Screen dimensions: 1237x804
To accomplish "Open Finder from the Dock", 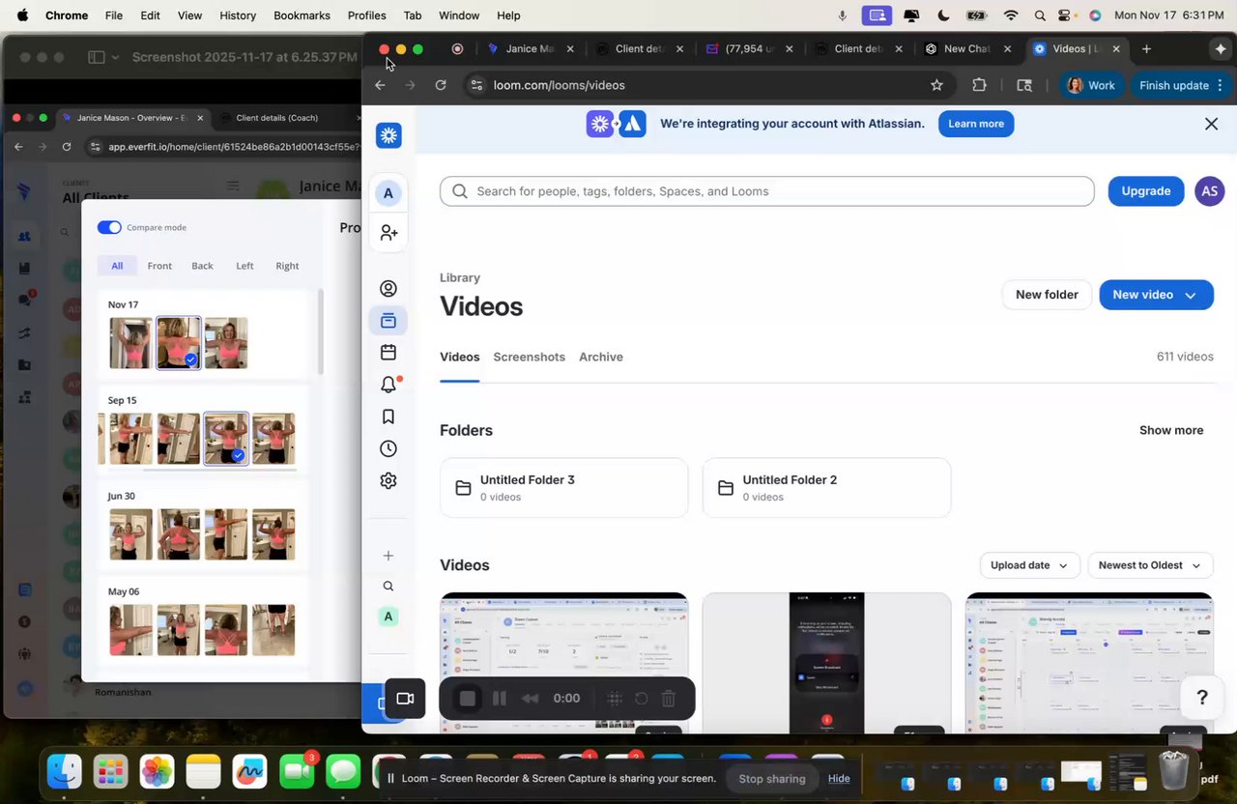I will click(65, 771).
